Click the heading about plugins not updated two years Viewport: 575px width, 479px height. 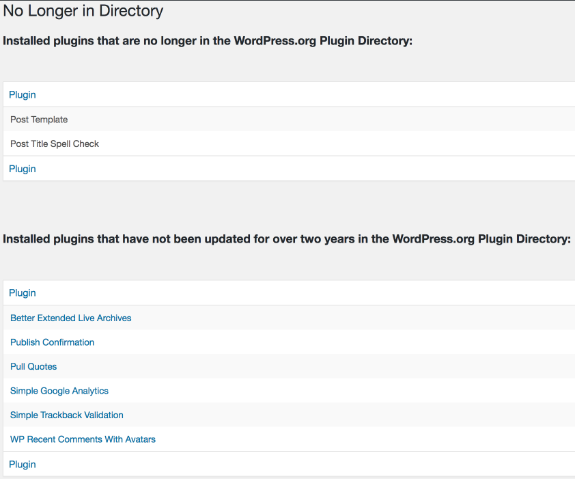coord(287,239)
